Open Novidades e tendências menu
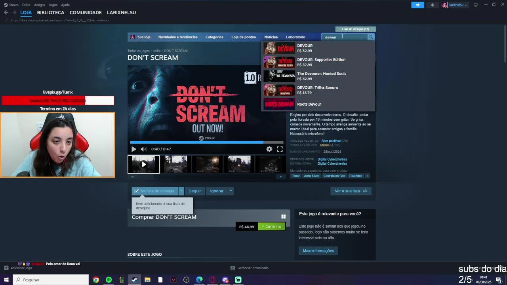The height and width of the screenshot is (285, 507). click(x=178, y=37)
